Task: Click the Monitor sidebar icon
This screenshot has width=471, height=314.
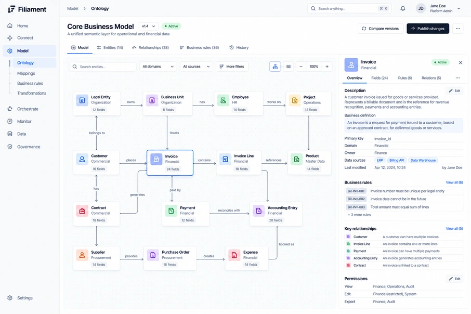Action: coord(10,122)
